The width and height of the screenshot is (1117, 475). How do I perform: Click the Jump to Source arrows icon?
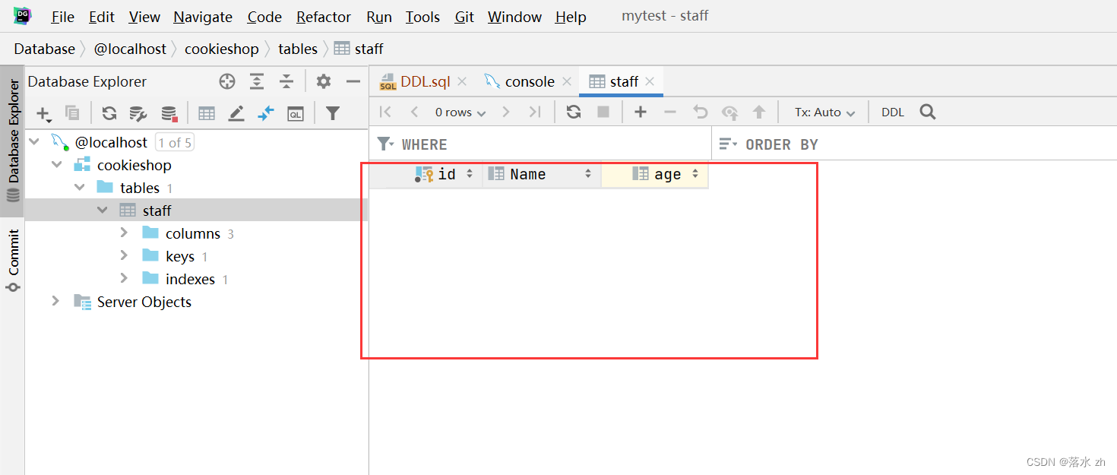[x=265, y=113]
